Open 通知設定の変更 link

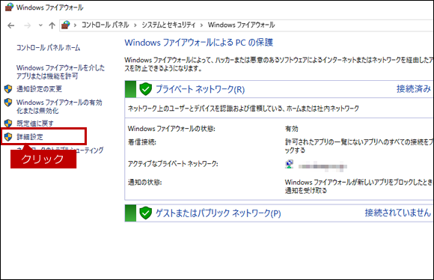[x=40, y=89]
